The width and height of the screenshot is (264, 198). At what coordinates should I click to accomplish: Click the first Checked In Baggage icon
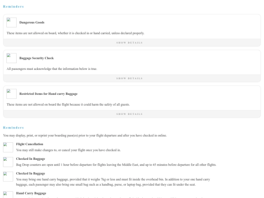(8, 162)
